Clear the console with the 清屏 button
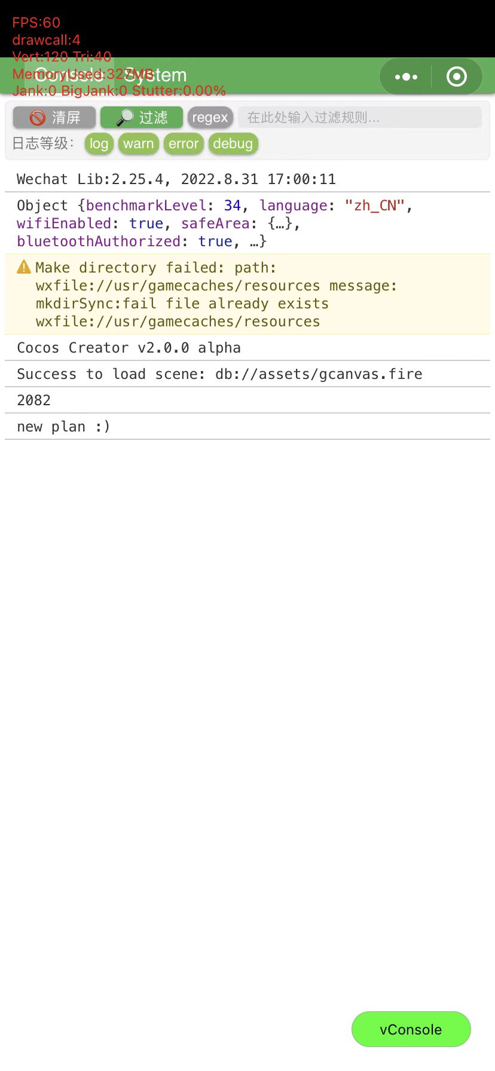The image size is (495, 1071). coord(54,118)
